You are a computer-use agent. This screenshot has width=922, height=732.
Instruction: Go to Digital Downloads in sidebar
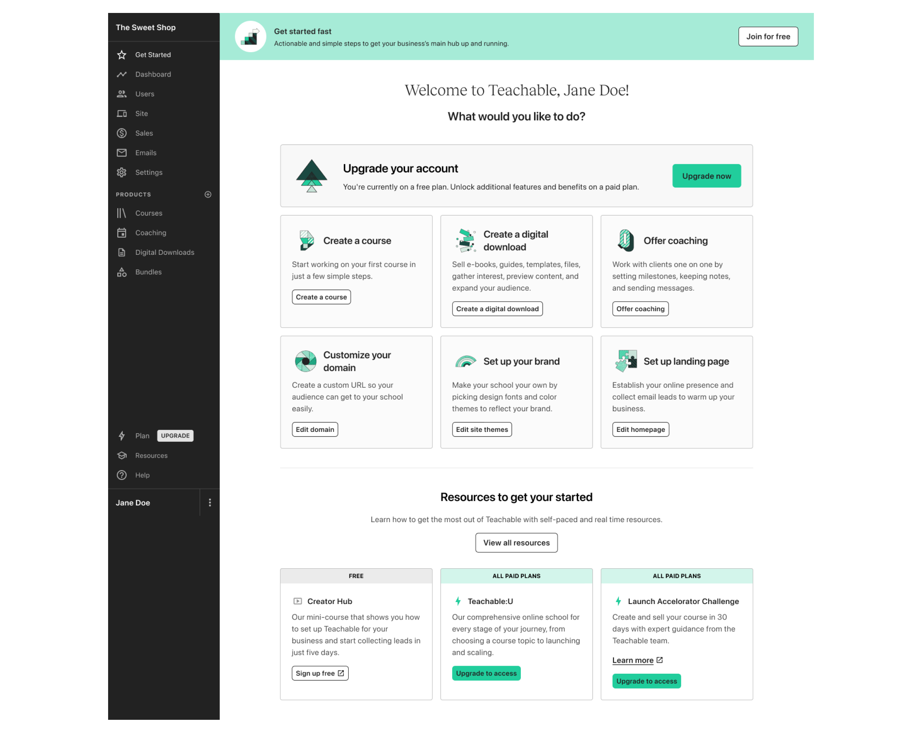164,253
